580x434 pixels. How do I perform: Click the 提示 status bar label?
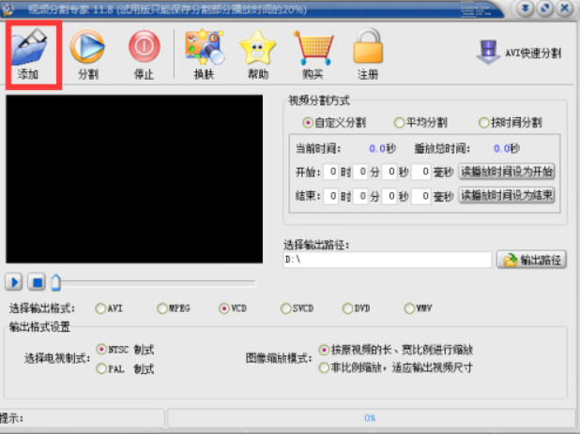pyautogui.click(x=11, y=418)
